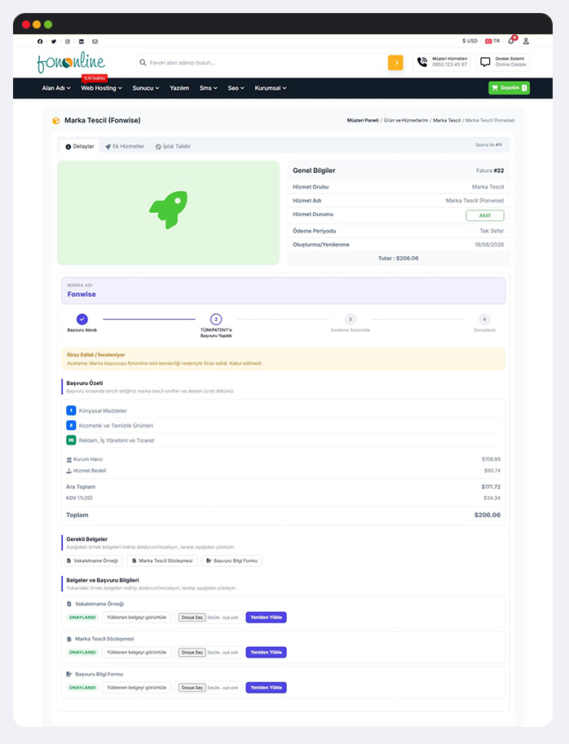Viewport: 569px width, 744px height.
Task: Click the Fatura #22 invoice link
Action: click(x=490, y=170)
